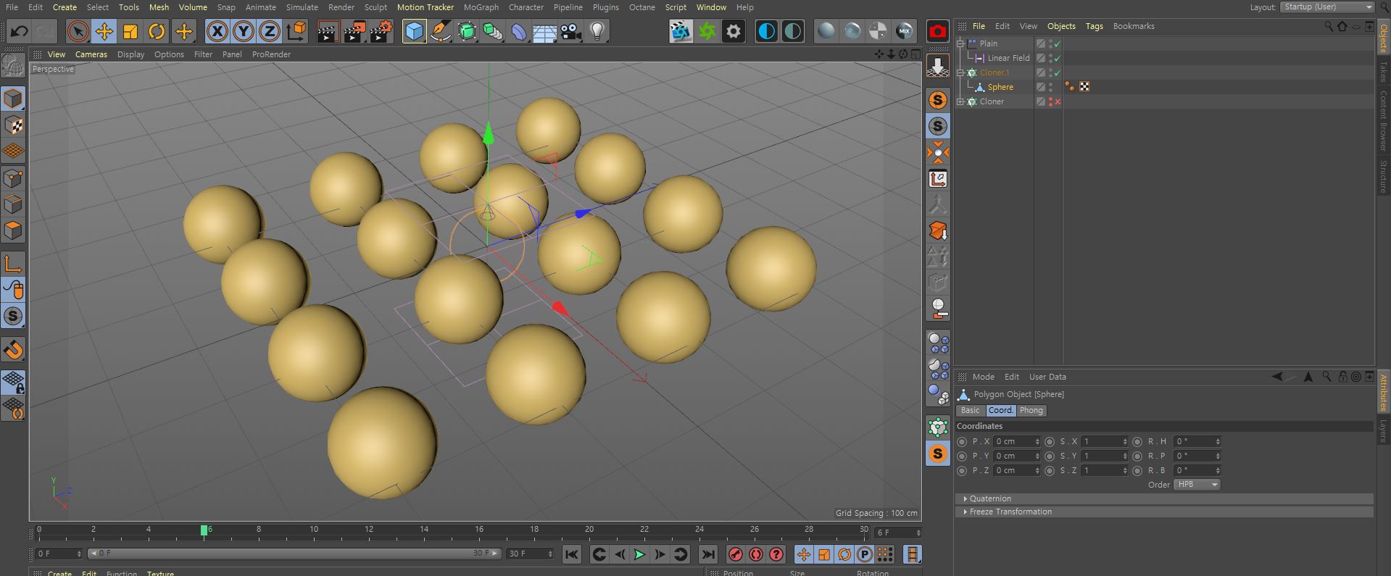Open the Layout dropdown Startup (User)
1391x576 pixels.
click(1327, 7)
